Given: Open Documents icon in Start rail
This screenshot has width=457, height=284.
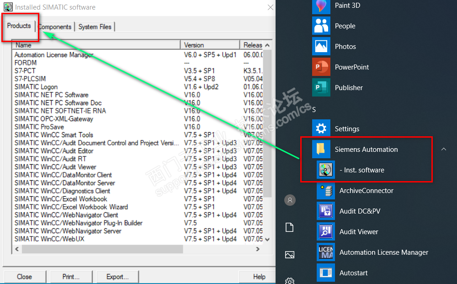Looking at the screenshot, I should pos(289,227).
